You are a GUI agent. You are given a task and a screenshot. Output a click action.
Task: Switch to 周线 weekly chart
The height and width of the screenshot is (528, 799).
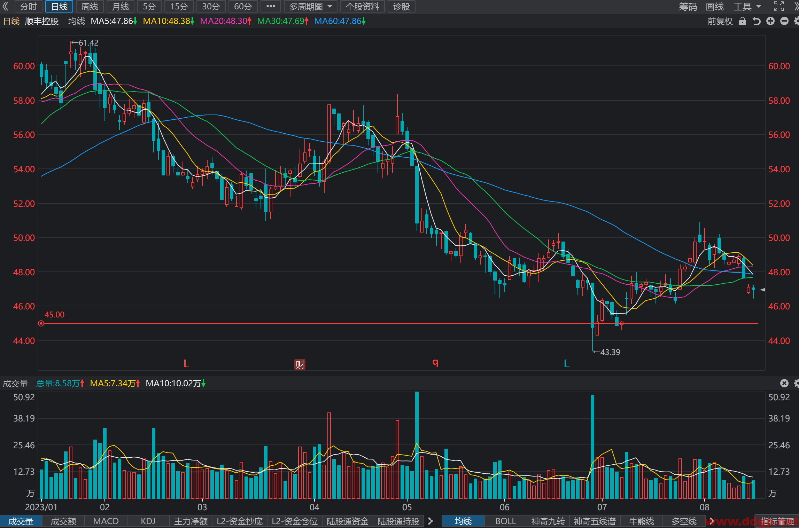[x=90, y=7]
